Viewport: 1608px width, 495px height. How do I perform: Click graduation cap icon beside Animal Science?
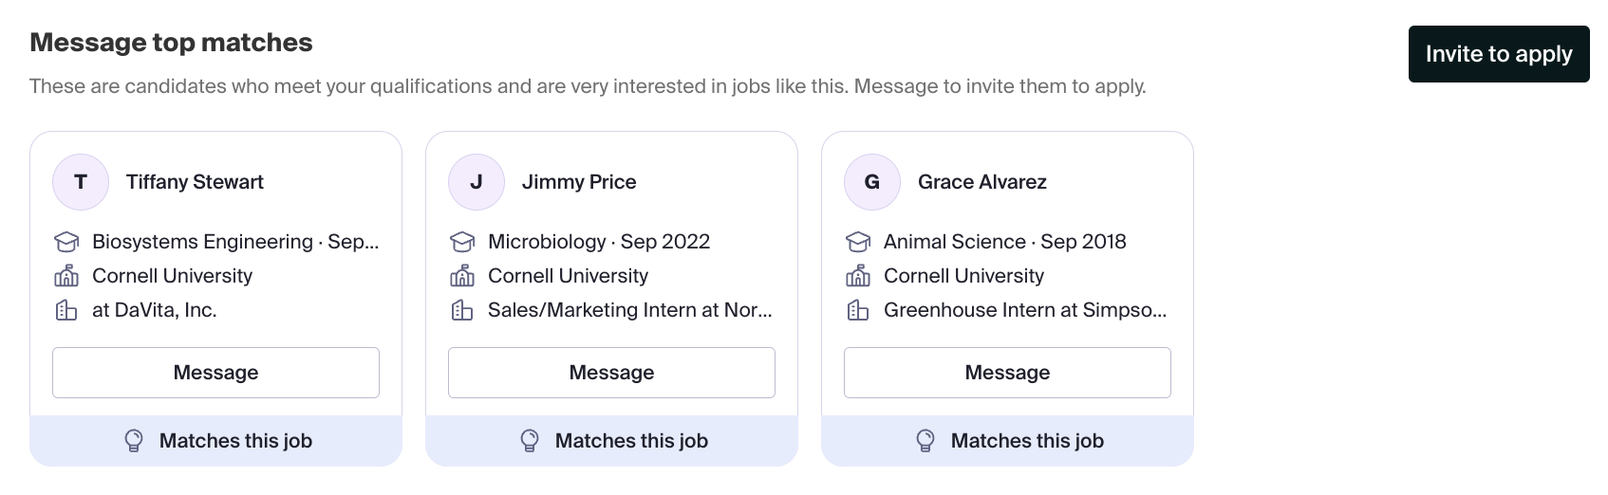[858, 242]
